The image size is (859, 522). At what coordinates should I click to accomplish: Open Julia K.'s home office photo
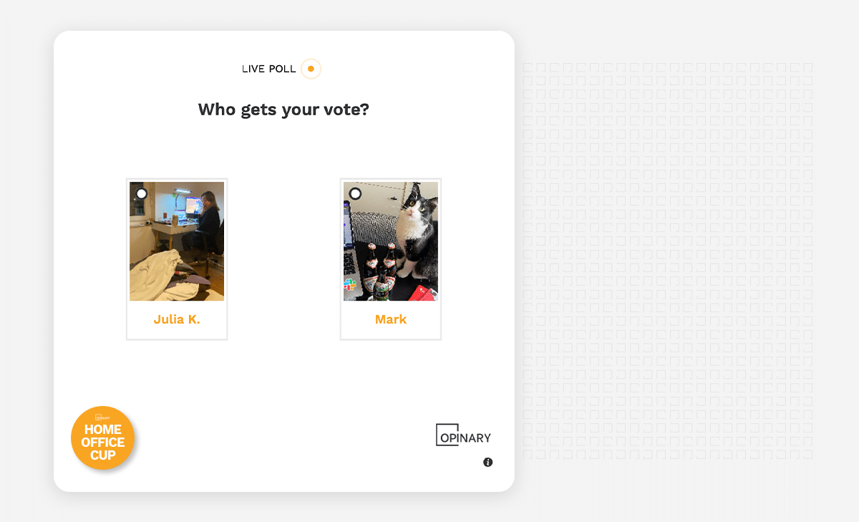(x=177, y=241)
